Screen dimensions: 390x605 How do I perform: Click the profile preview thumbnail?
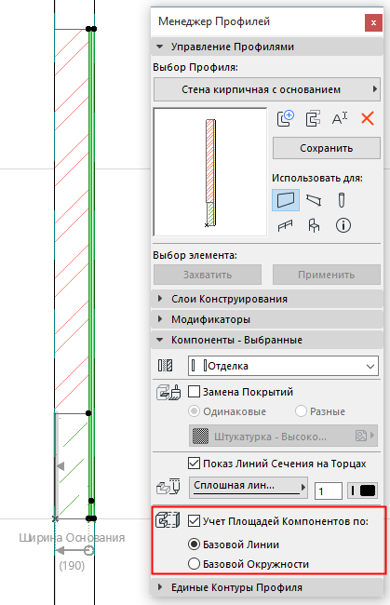210,172
